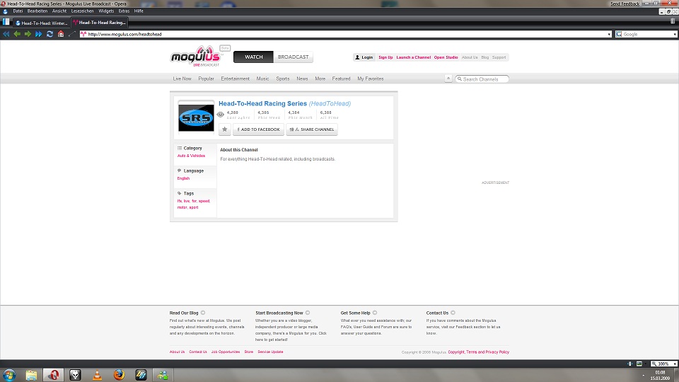The width and height of the screenshot is (679, 382).
Task: Open the zoom 100% dropdown
Action: 675,364
